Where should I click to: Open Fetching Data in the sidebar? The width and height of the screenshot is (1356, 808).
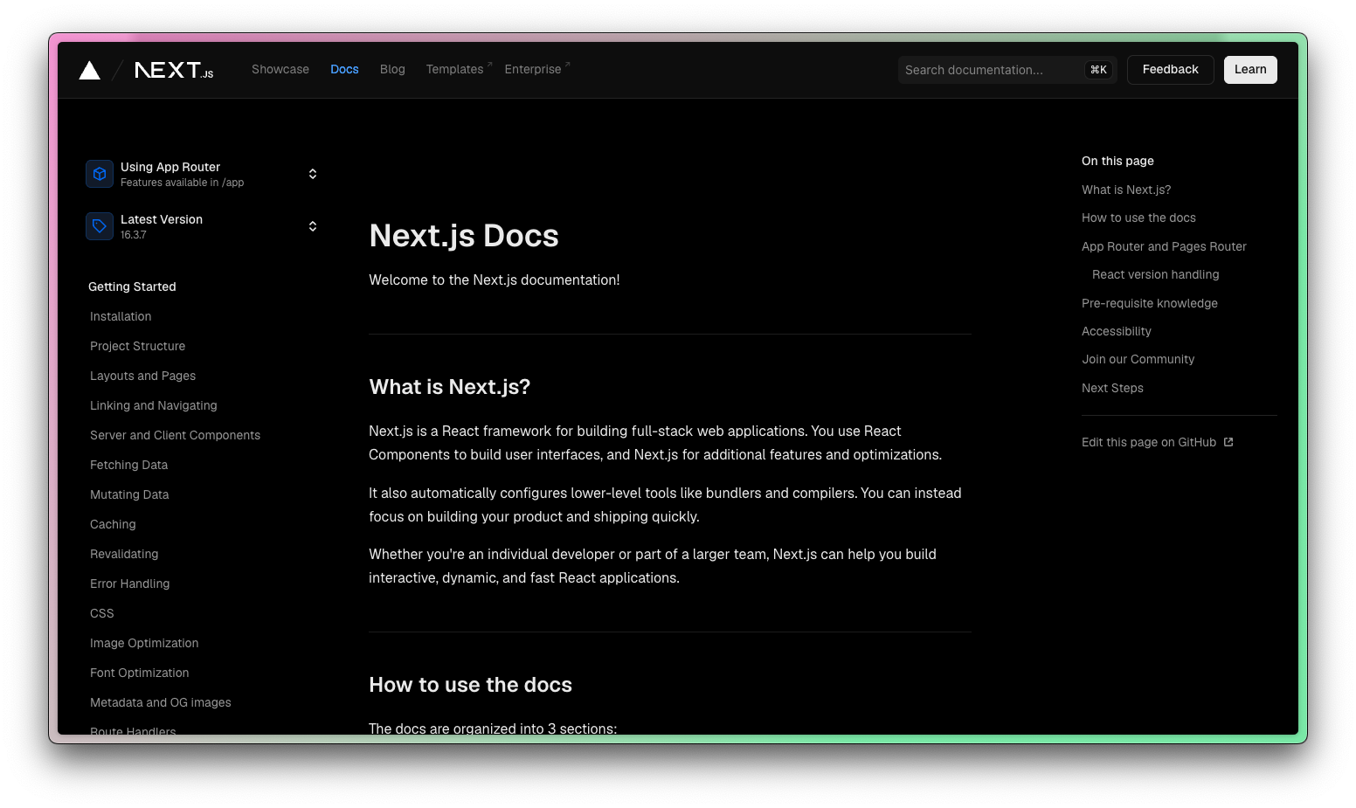coord(128,465)
